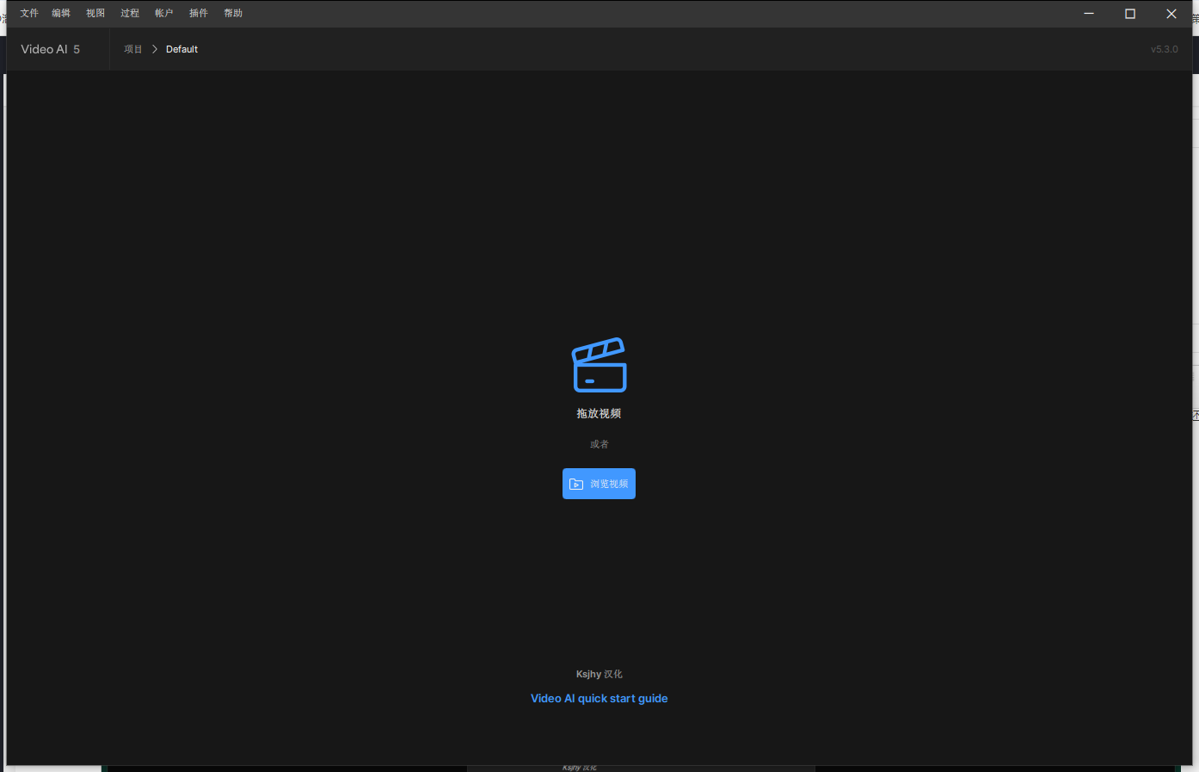Viewport: 1199px width, 772px height.
Task: Click the 项目 breadcrumb
Action: [x=133, y=49]
